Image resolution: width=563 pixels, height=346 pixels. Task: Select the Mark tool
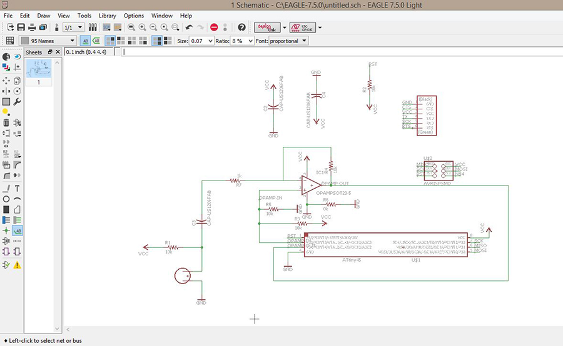click(18, 67)
